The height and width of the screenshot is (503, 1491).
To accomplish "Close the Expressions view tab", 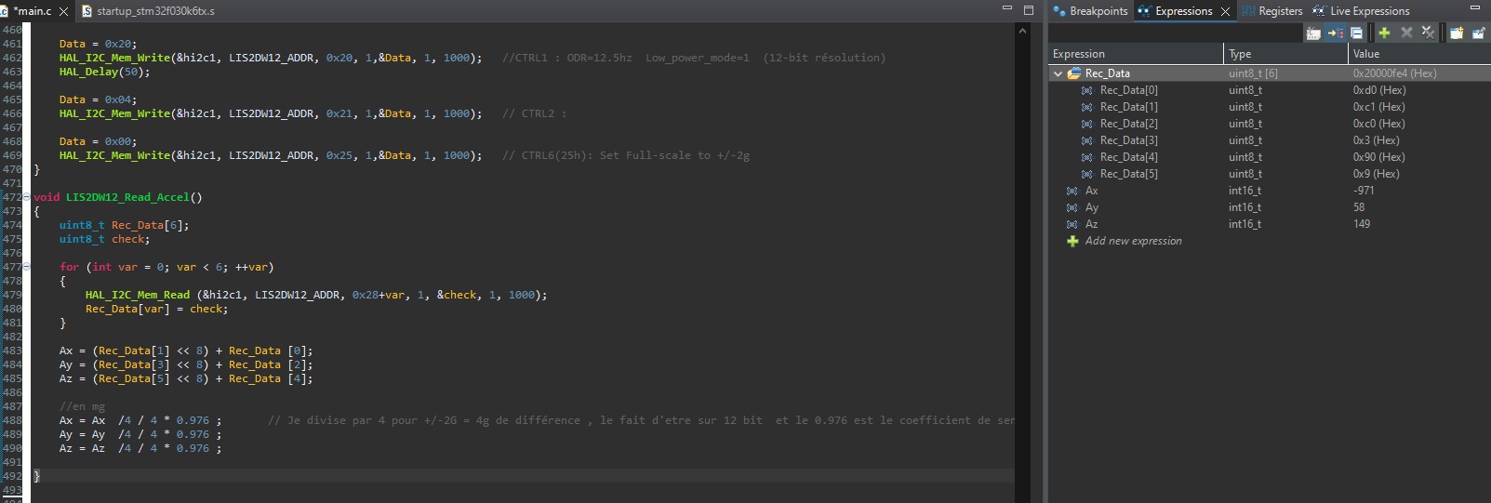I will tap(1225, 11).
